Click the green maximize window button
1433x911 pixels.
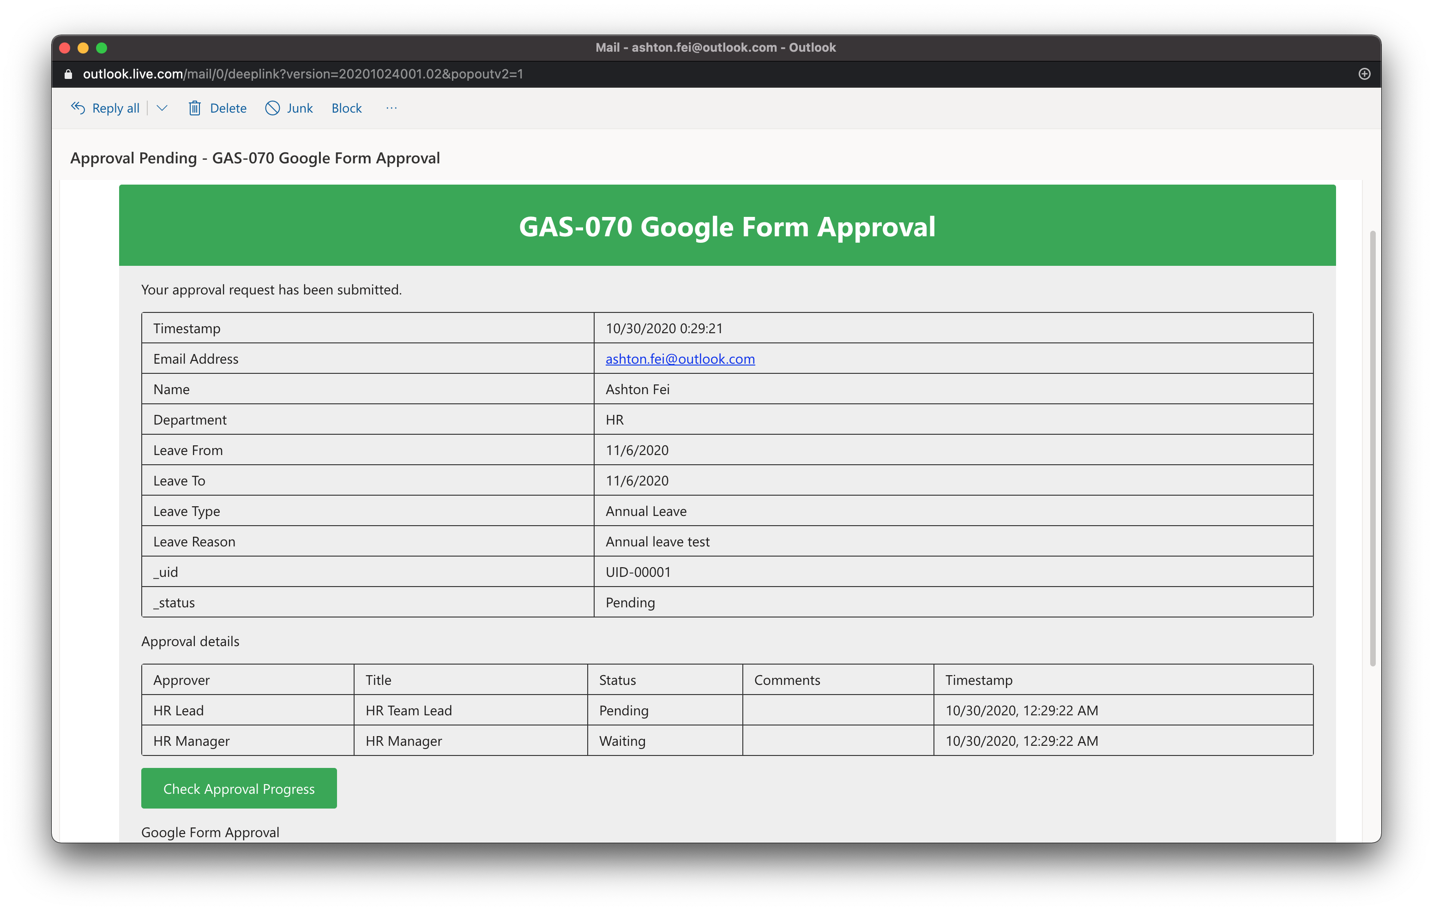[102, 48]
